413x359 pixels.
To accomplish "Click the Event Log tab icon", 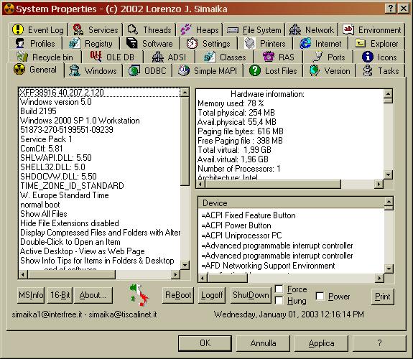I will 18,29.
